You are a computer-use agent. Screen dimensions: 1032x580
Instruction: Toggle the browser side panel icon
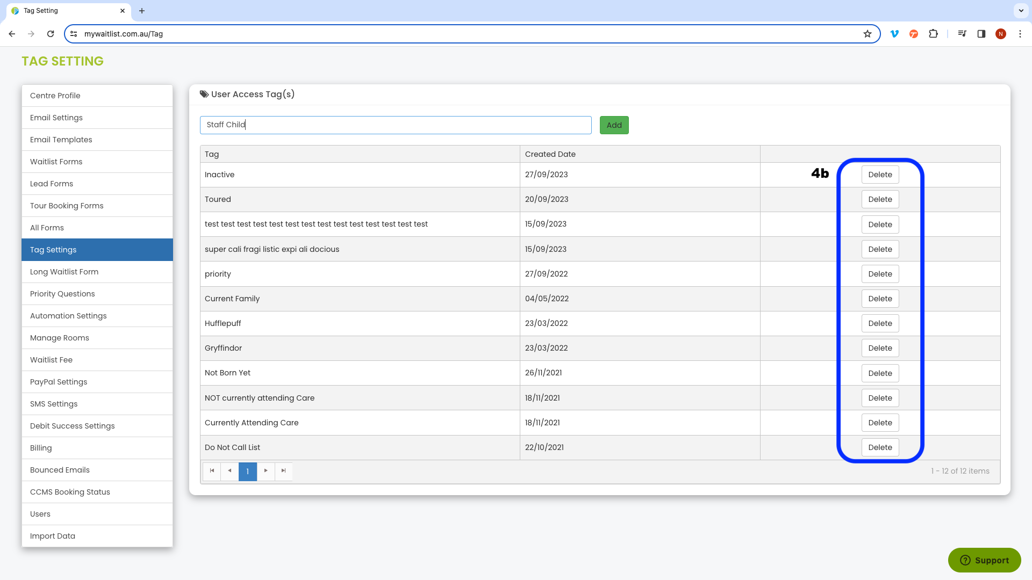point(981,34)
